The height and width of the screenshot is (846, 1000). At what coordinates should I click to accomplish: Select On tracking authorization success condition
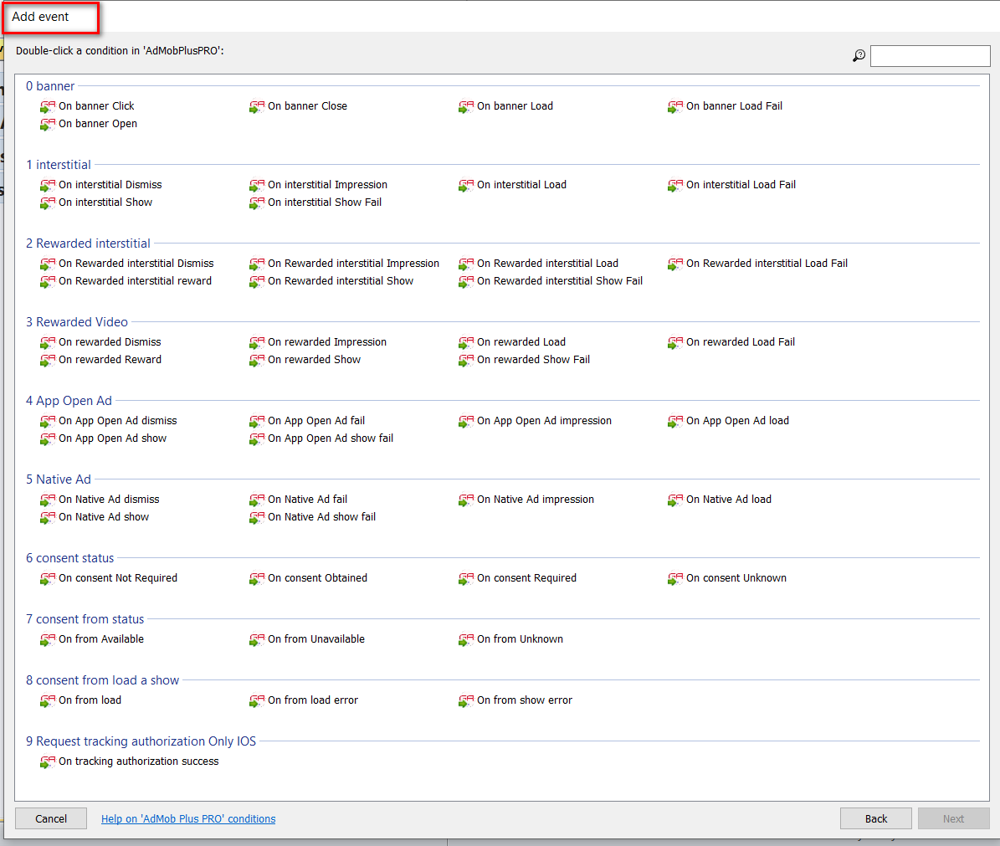point(138,761)
